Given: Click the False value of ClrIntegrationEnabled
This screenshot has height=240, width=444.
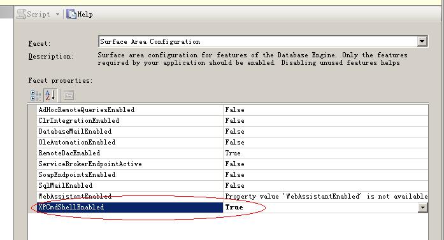Looking at the screenshot, I should [x=235, y=120].
